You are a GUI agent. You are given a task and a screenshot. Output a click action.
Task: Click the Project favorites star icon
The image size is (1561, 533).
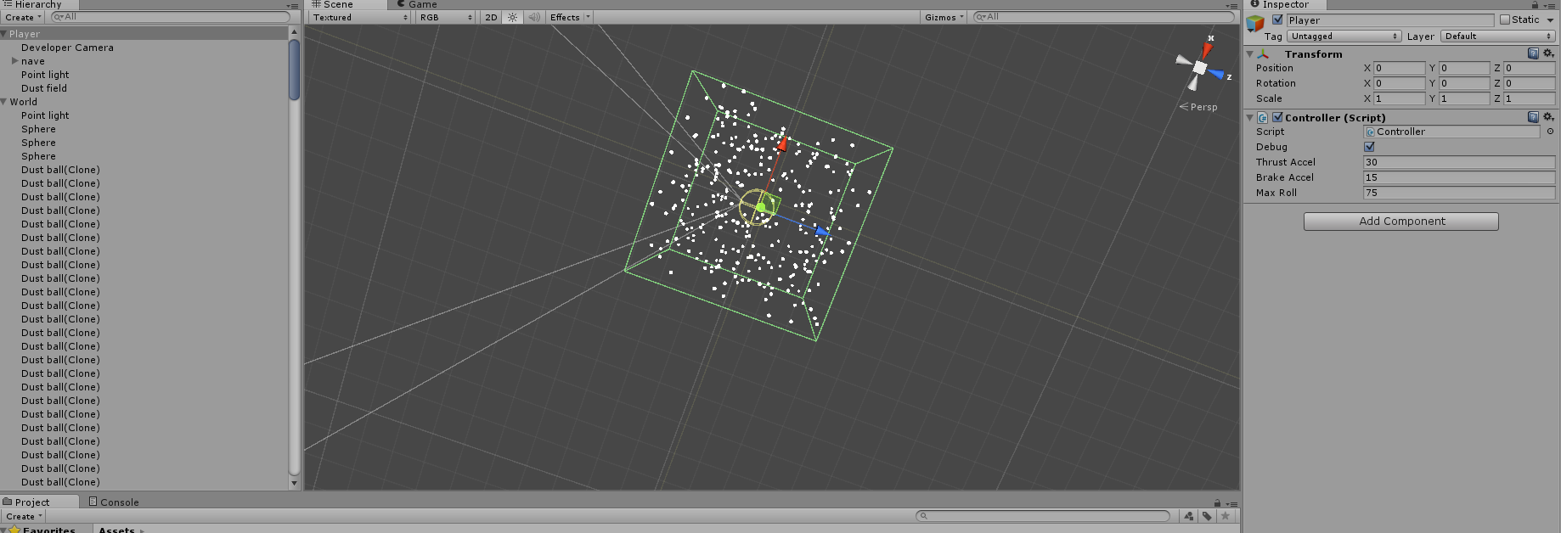click(1225, 516)
